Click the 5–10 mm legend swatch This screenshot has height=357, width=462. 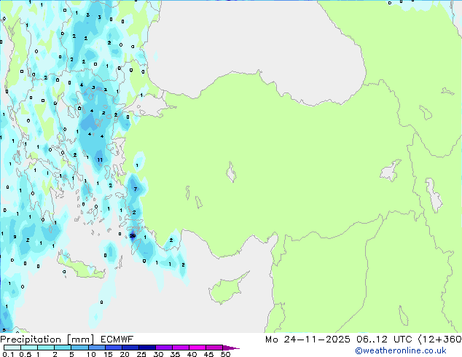point(79,348)
